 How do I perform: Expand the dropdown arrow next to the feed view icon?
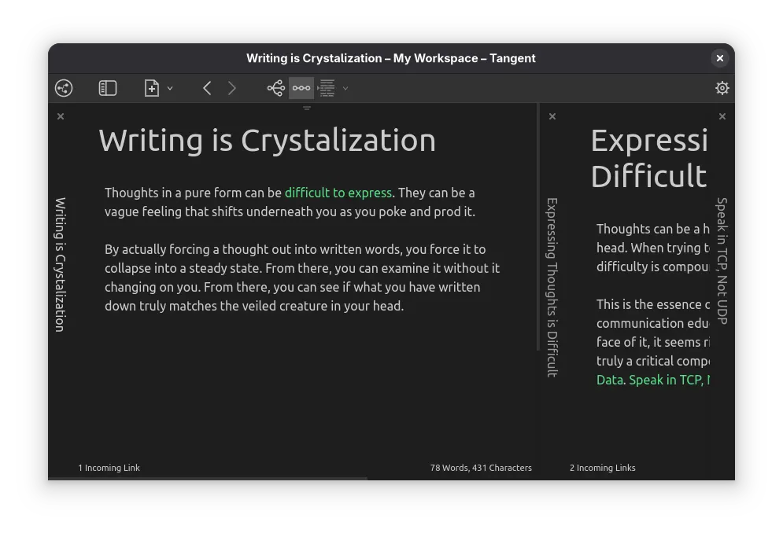coord(345,88)
